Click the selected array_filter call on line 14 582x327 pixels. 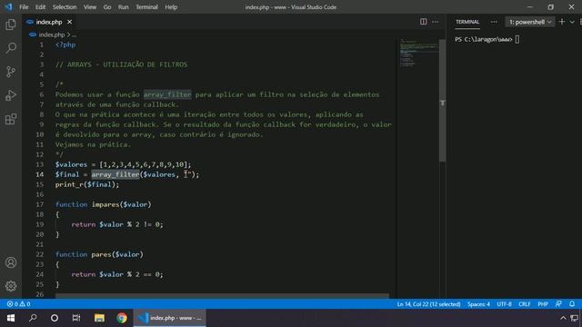(115, 174)
